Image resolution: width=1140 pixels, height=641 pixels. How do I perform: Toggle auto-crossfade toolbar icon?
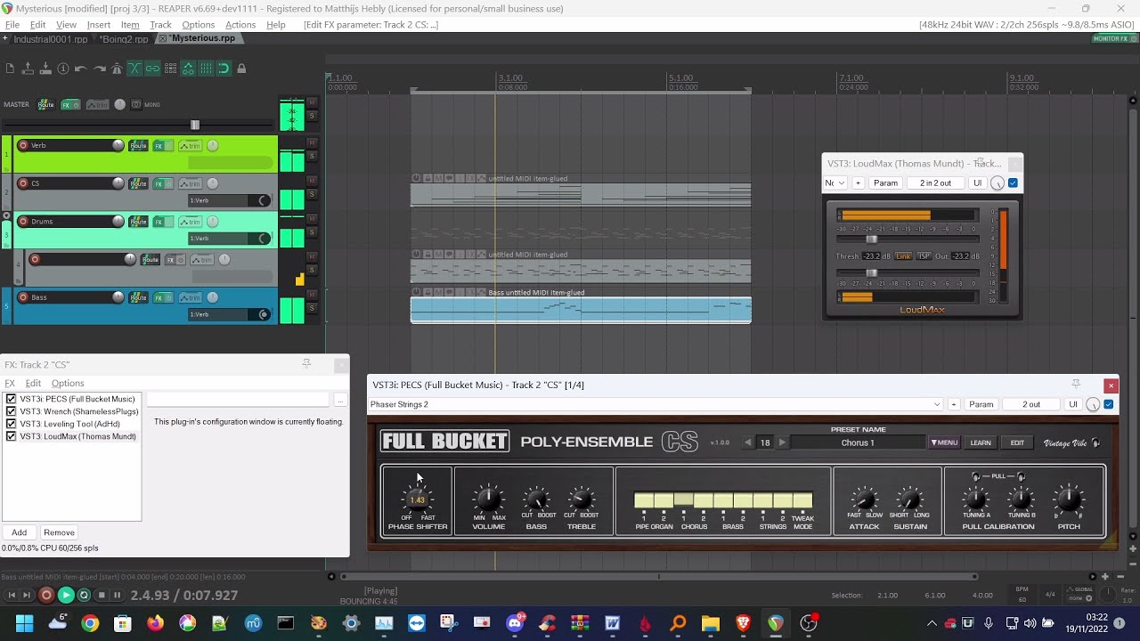134,69
